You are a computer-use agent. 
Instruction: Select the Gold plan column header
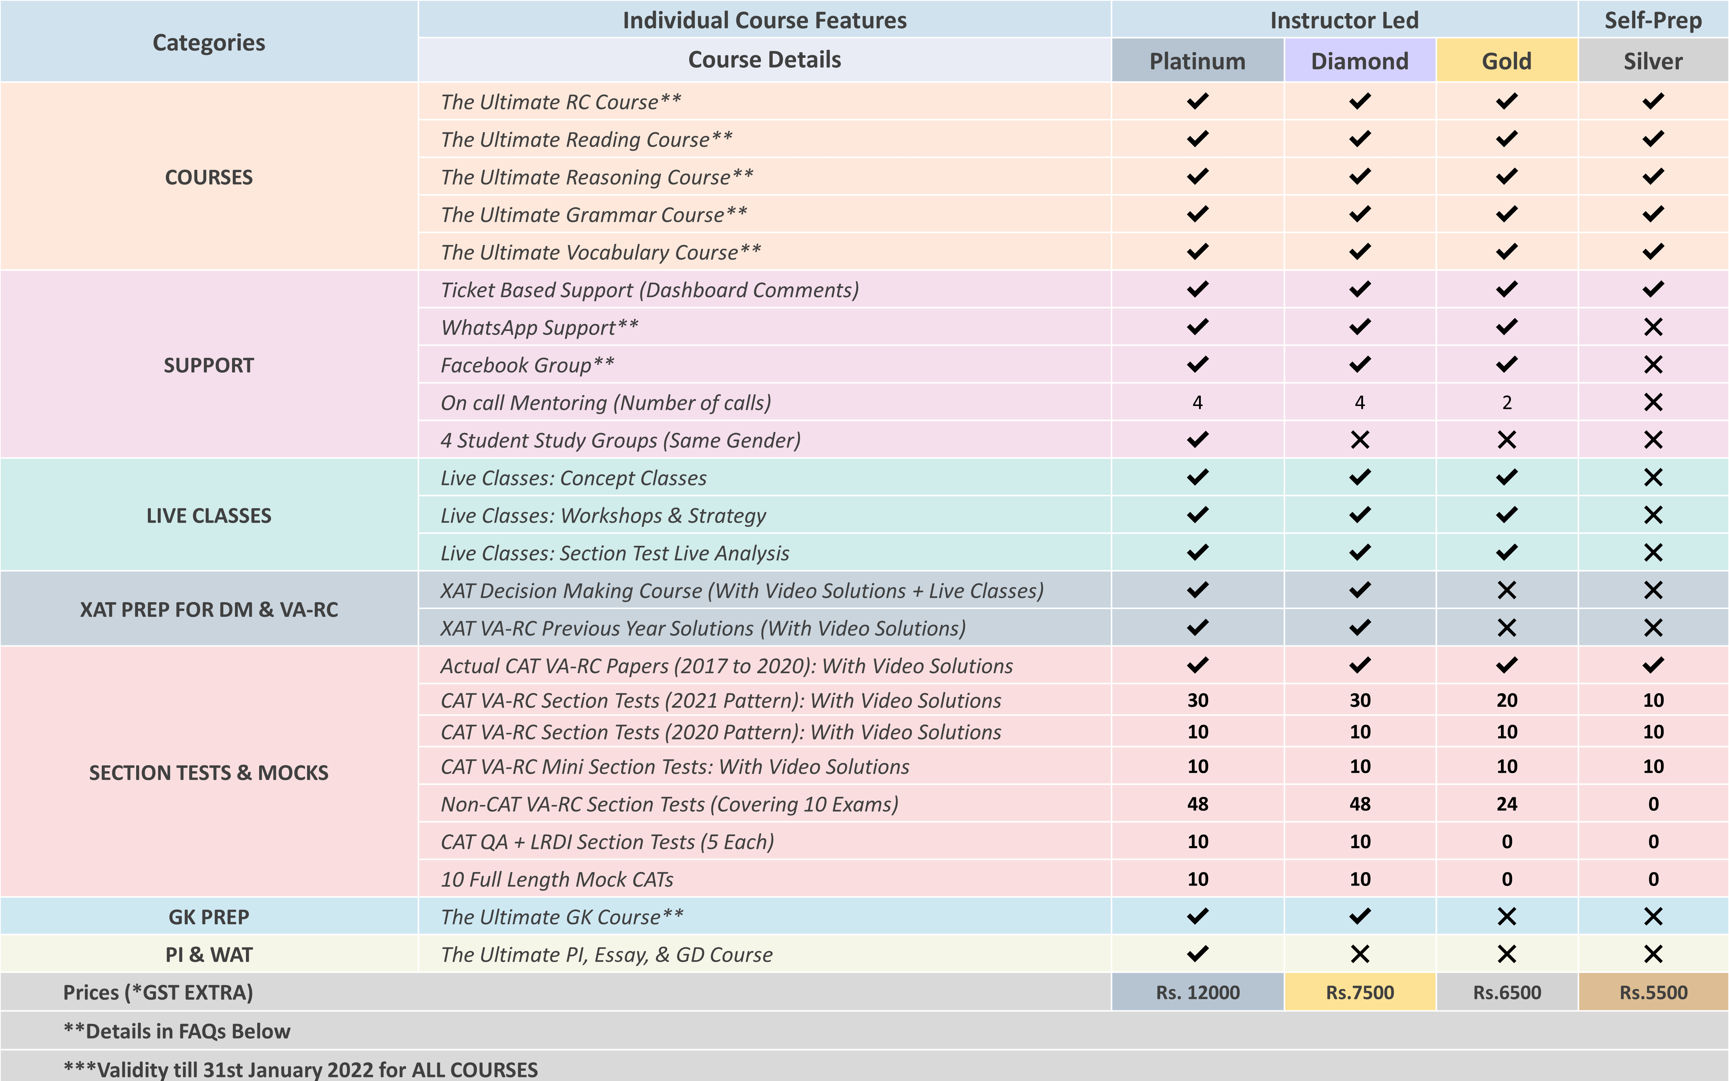click(1506, 61)
